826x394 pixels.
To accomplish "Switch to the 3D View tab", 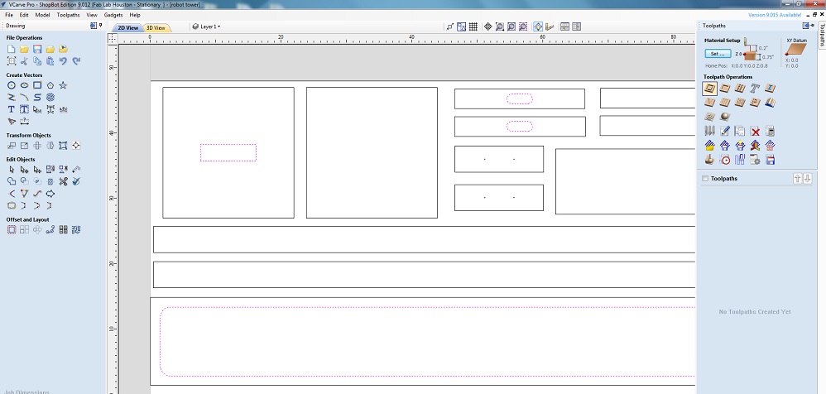I will pyautogui.click(x=156, y=28).
